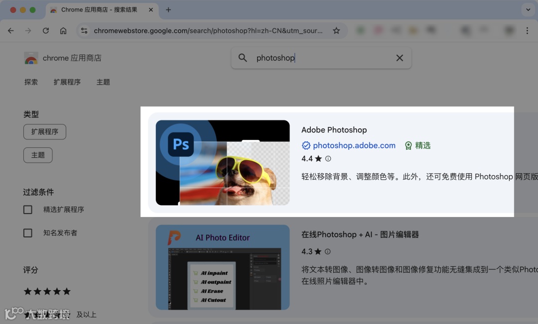The height and width of the screenshot is (324, 538).
Task: Open the browser home page icon
Action: click(63, 30)
